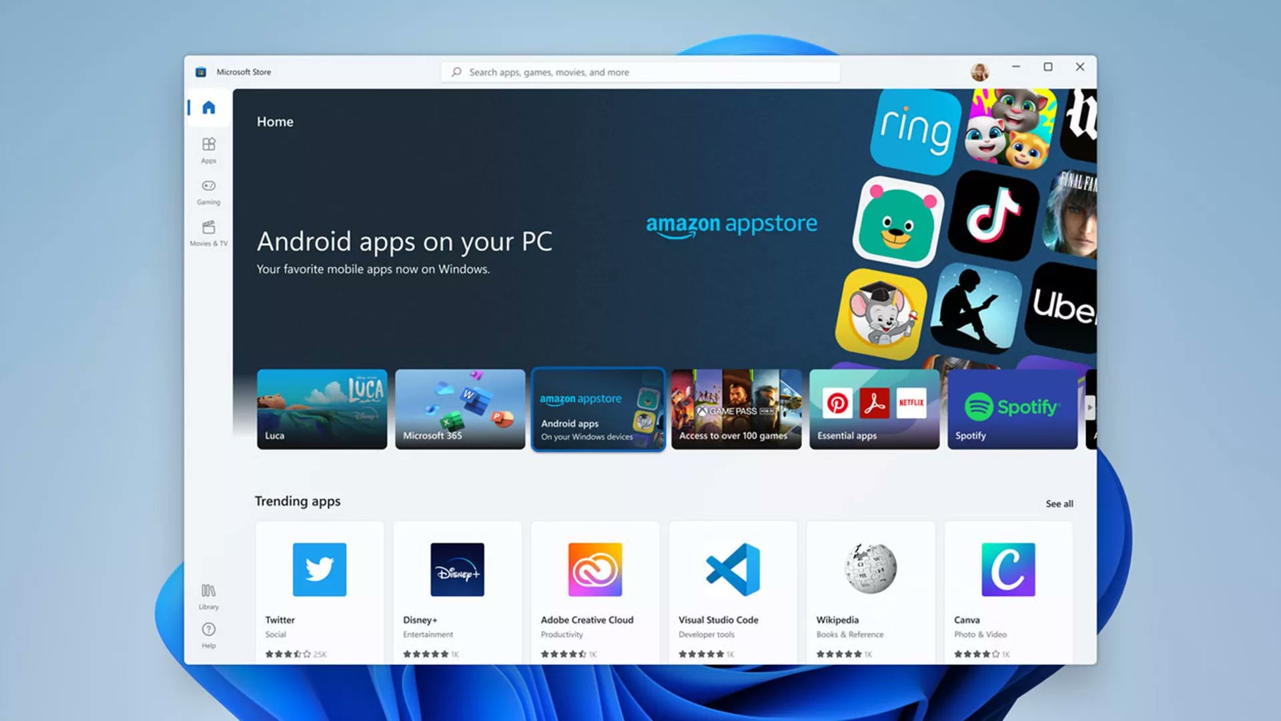The image size is (1281, 721).
Task: Click the Final Fantasy app icon
Action: (x=1072, y=214)
